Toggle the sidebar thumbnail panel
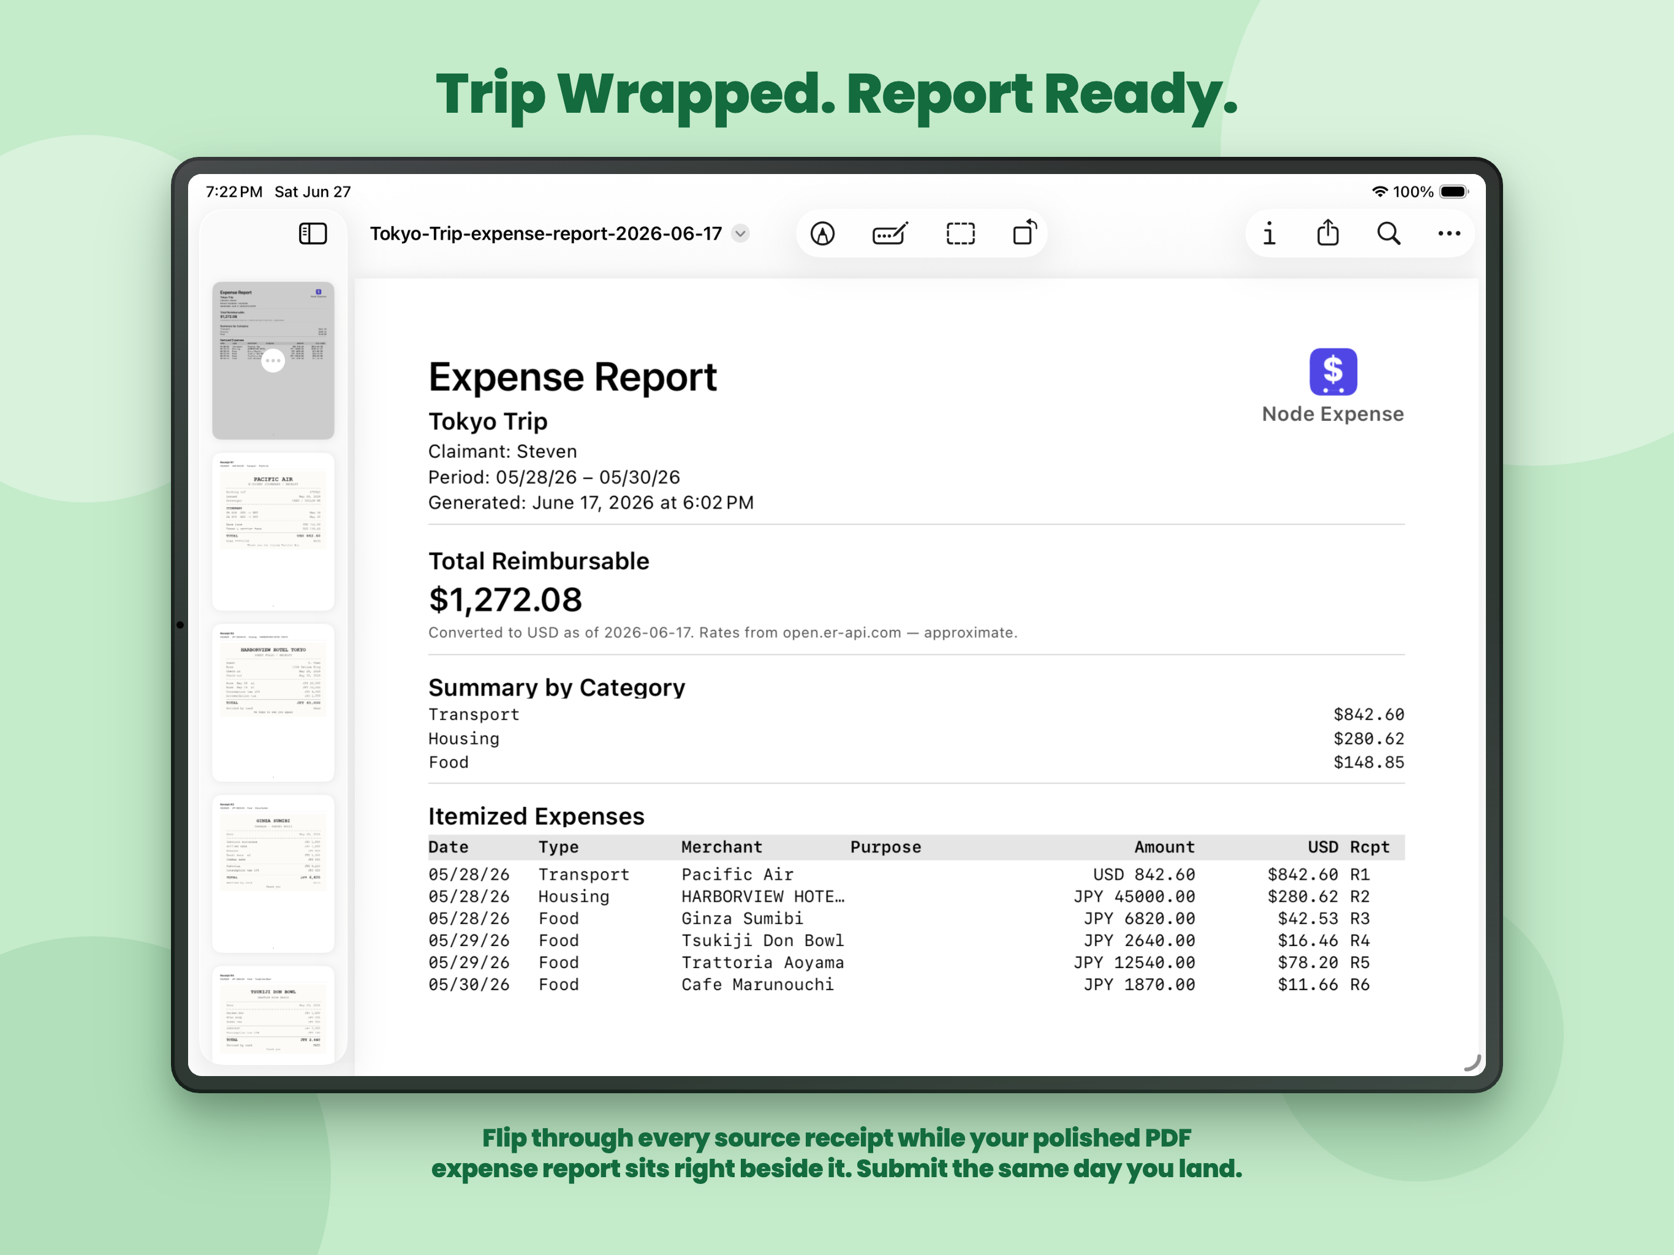1674x1255 pixels. 312,233
